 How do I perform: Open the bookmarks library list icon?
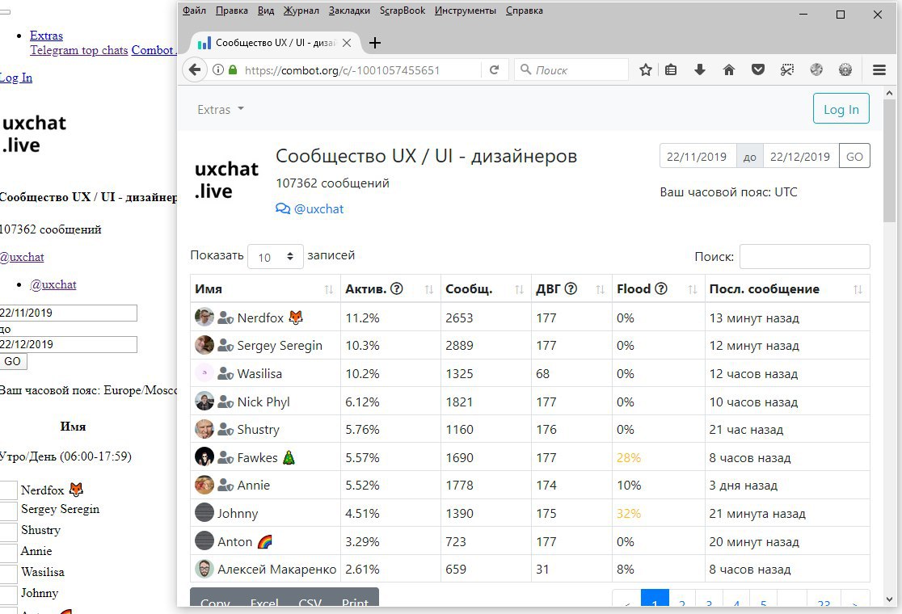(x=671, y=70)
